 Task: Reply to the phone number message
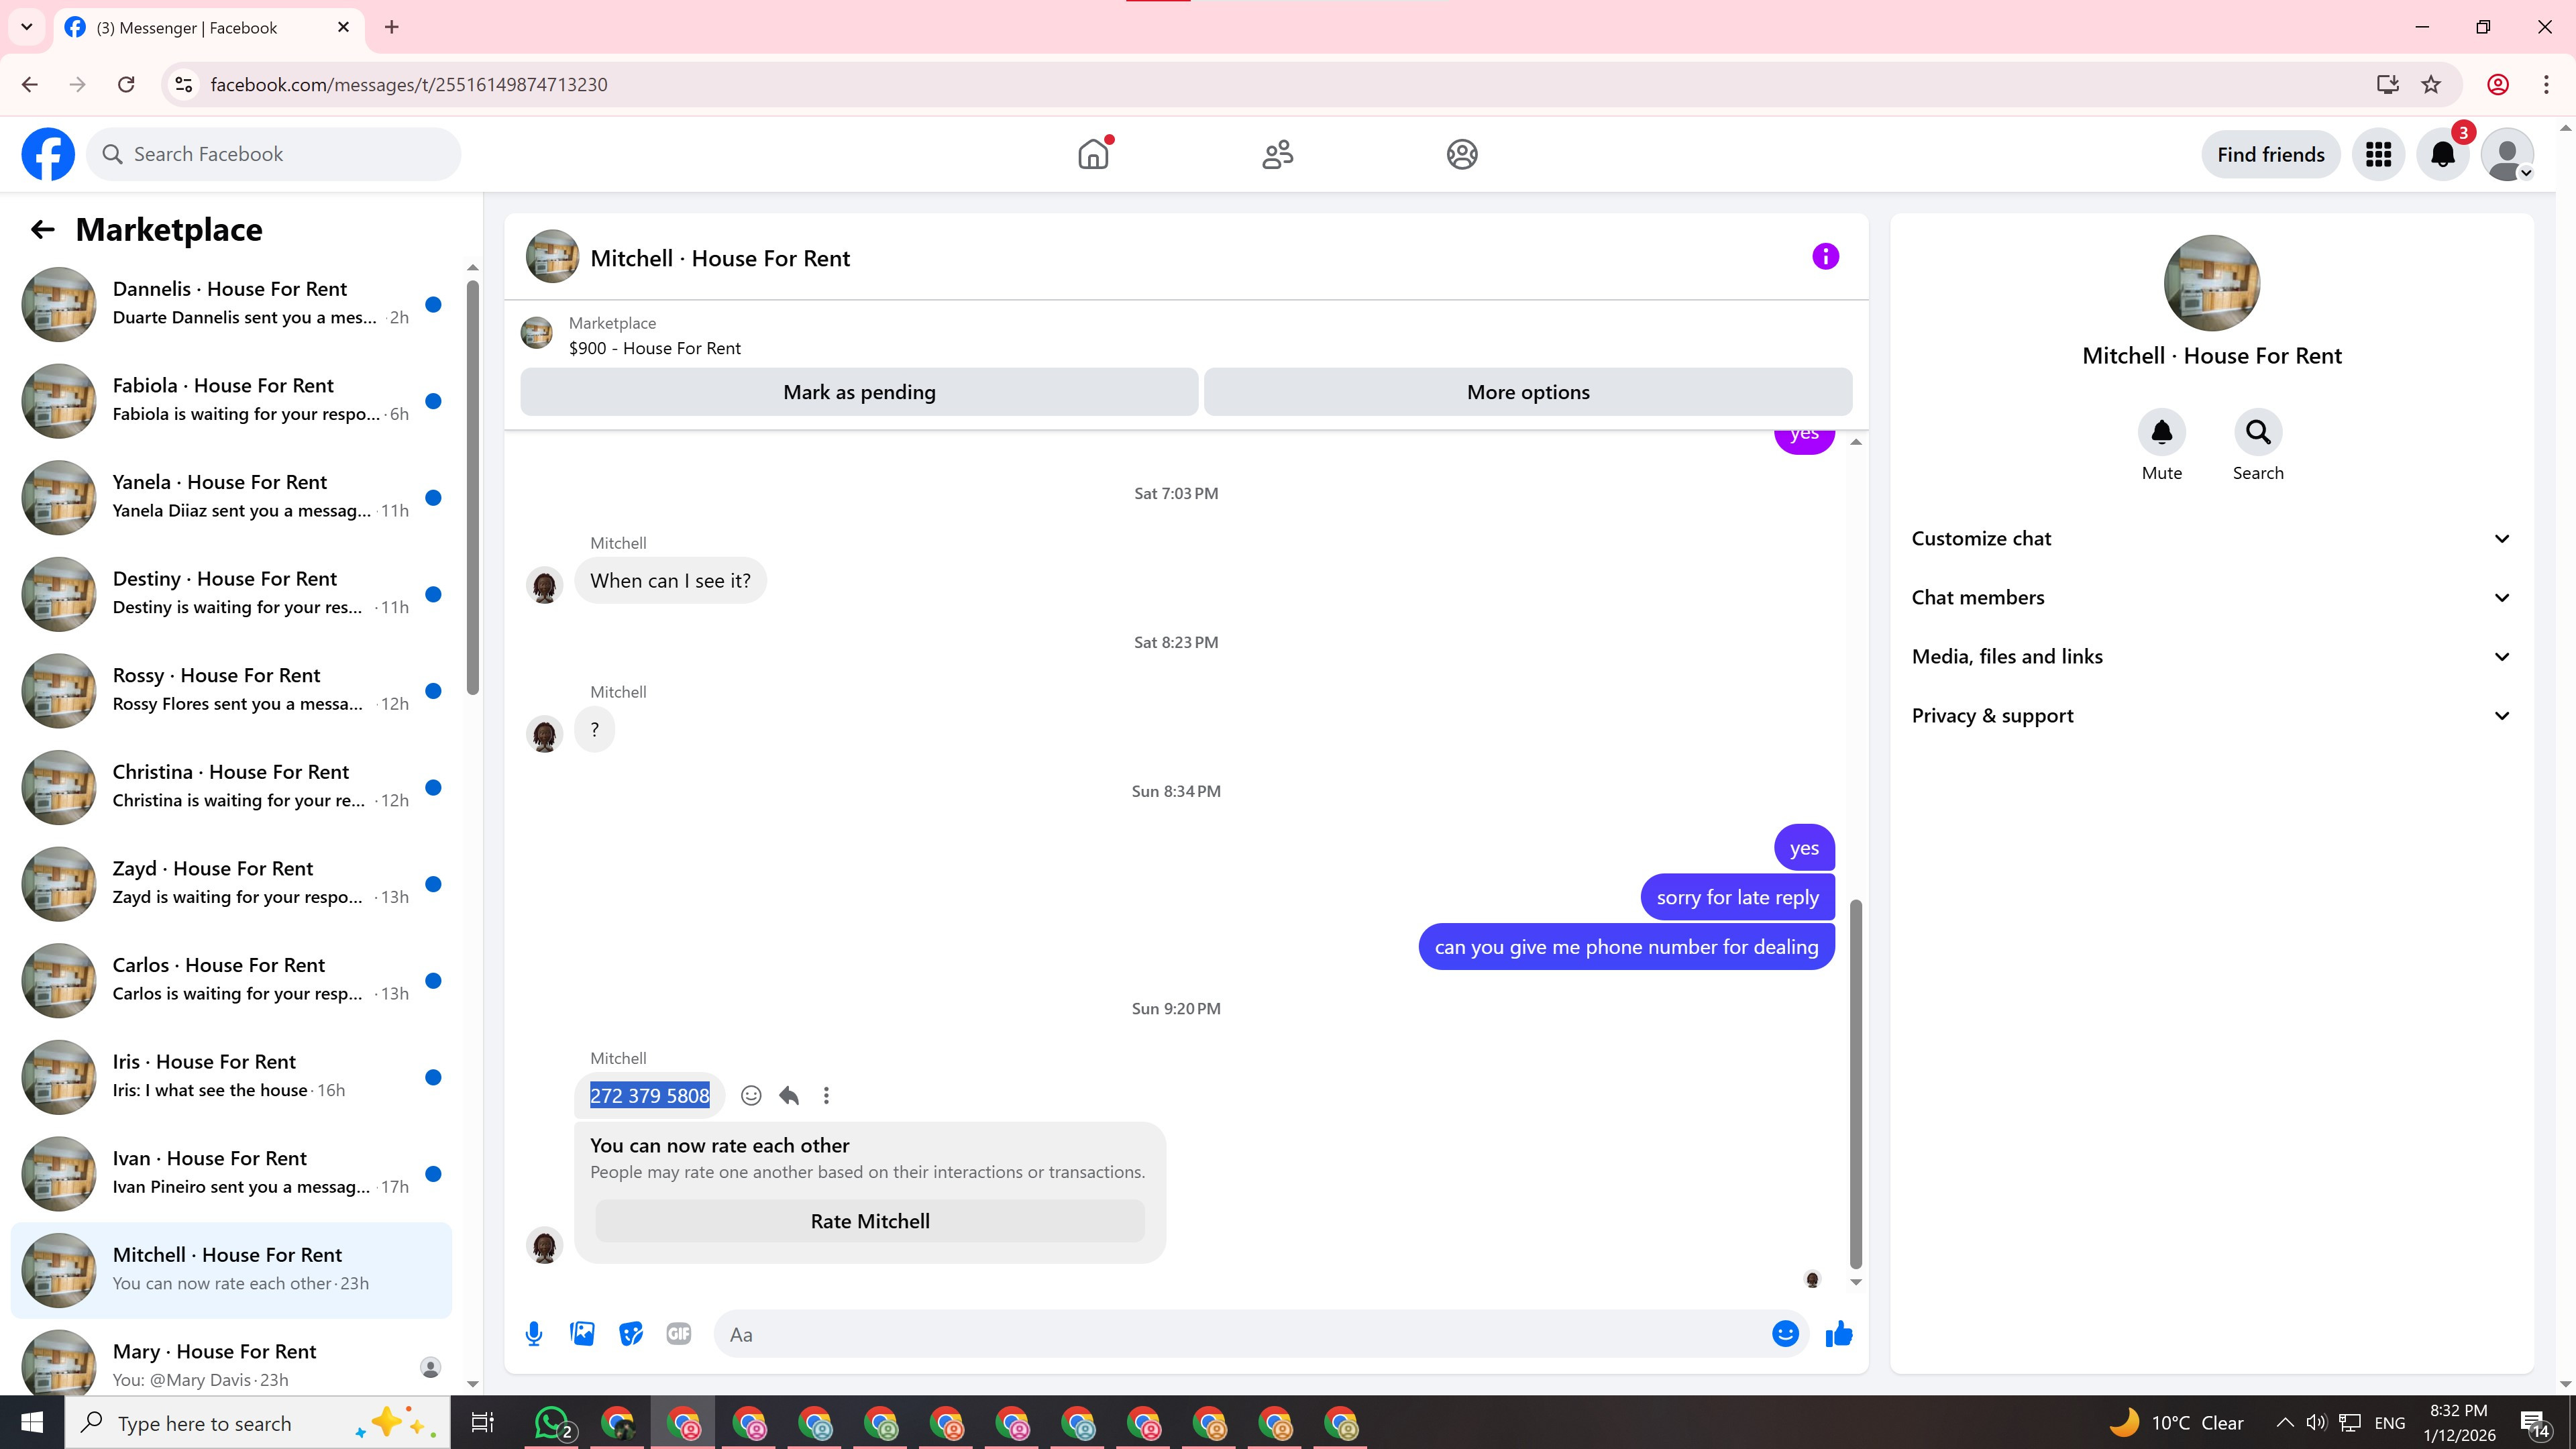789,1096
